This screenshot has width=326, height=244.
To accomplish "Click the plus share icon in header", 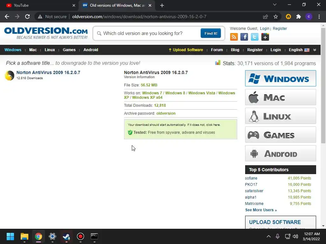I will tap(265, 37).
